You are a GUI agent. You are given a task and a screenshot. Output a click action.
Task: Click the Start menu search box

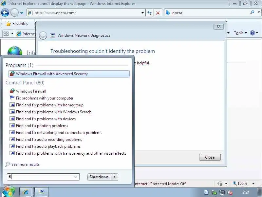tap(43, 177)
